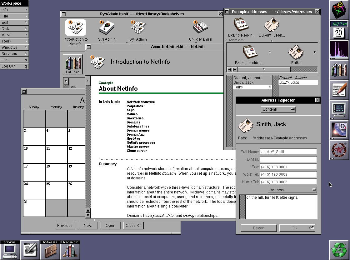Click the address browser horizontal scroller knob
This screenshot has height=260, width=350.
264,70
